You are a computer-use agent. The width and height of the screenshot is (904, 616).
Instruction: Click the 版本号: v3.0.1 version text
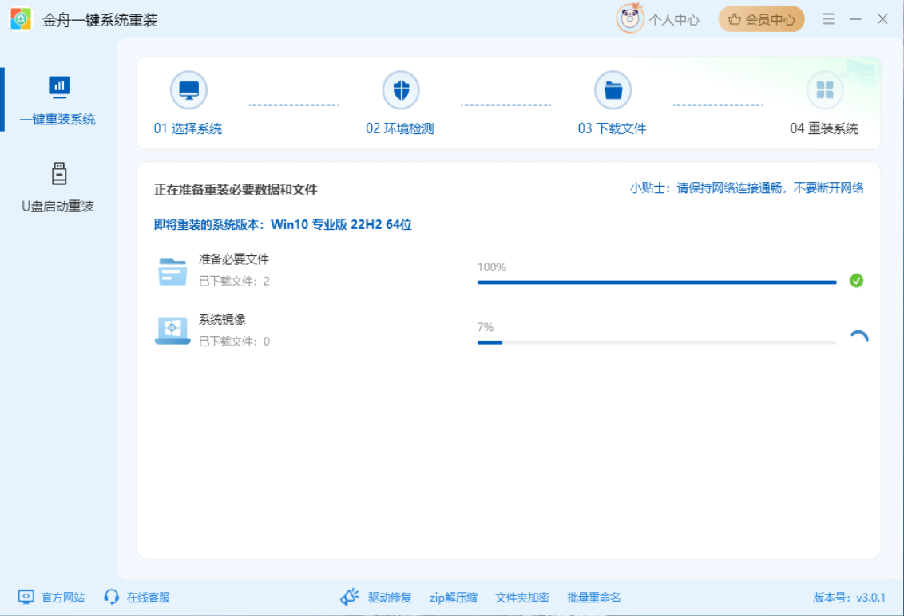849,598
